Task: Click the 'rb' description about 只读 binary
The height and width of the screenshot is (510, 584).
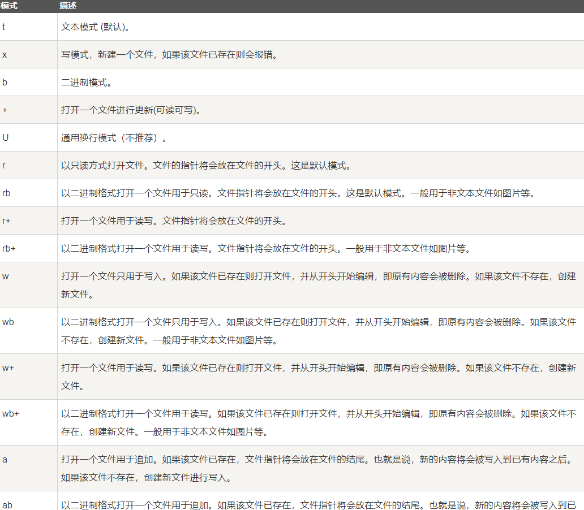Action: pyautogui.click(x=298, y=193)
